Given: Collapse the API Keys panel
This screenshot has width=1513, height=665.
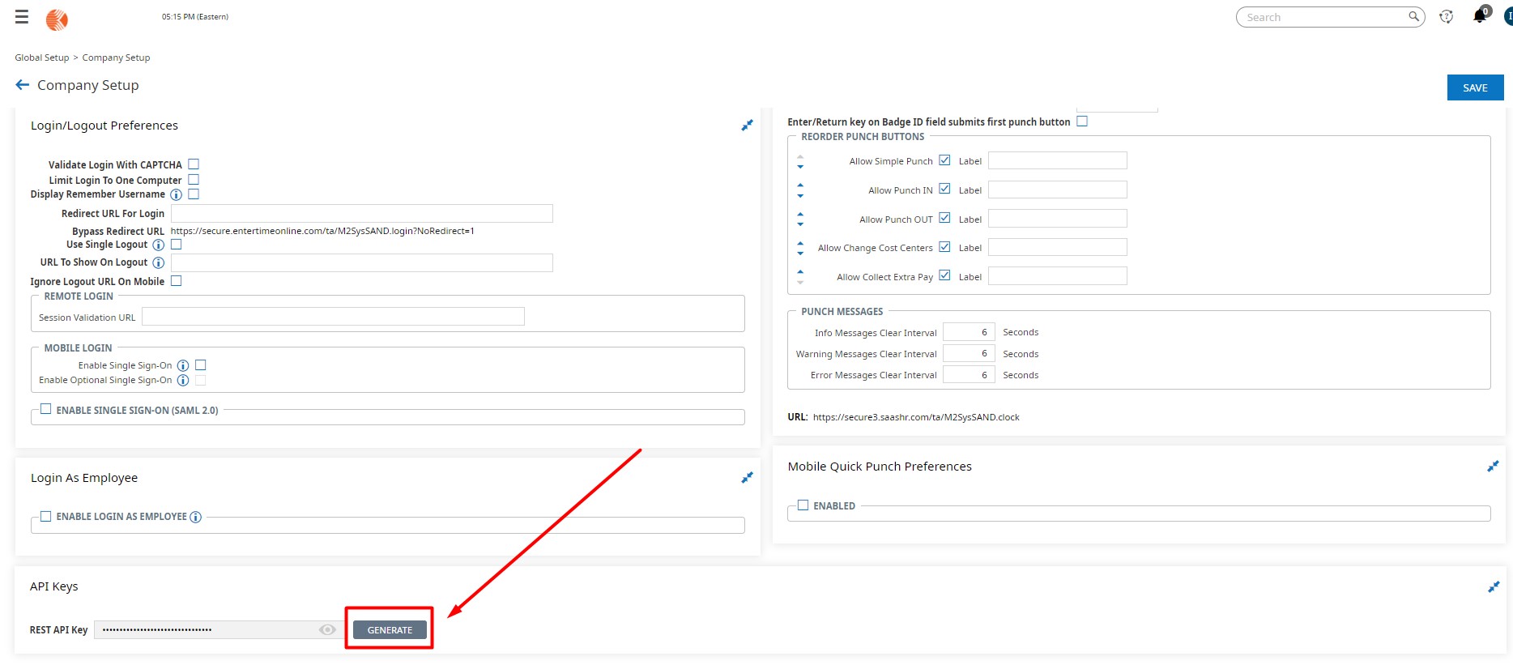Looking at the screenshot, I should [x=1493, y=586].
